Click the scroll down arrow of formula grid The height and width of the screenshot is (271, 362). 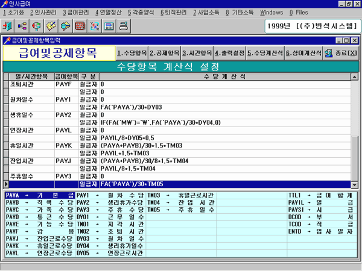[355, 184]
